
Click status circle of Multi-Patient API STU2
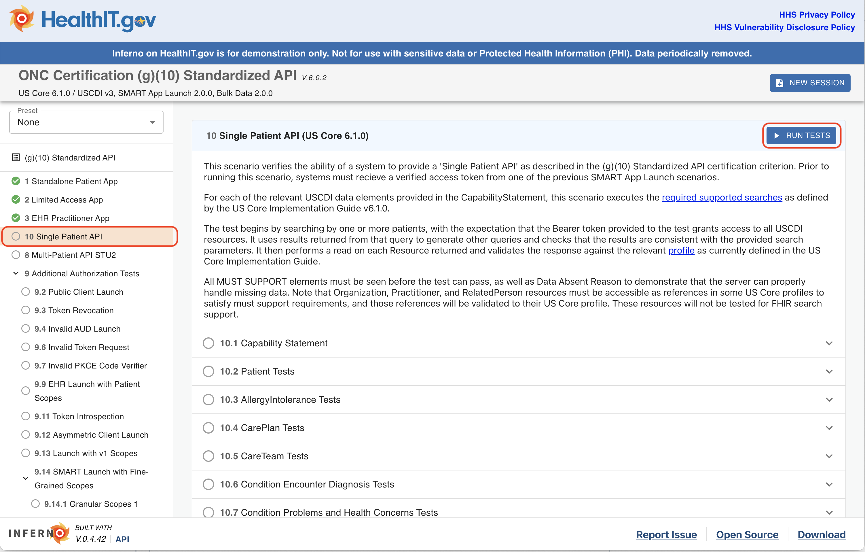point(16,255)
